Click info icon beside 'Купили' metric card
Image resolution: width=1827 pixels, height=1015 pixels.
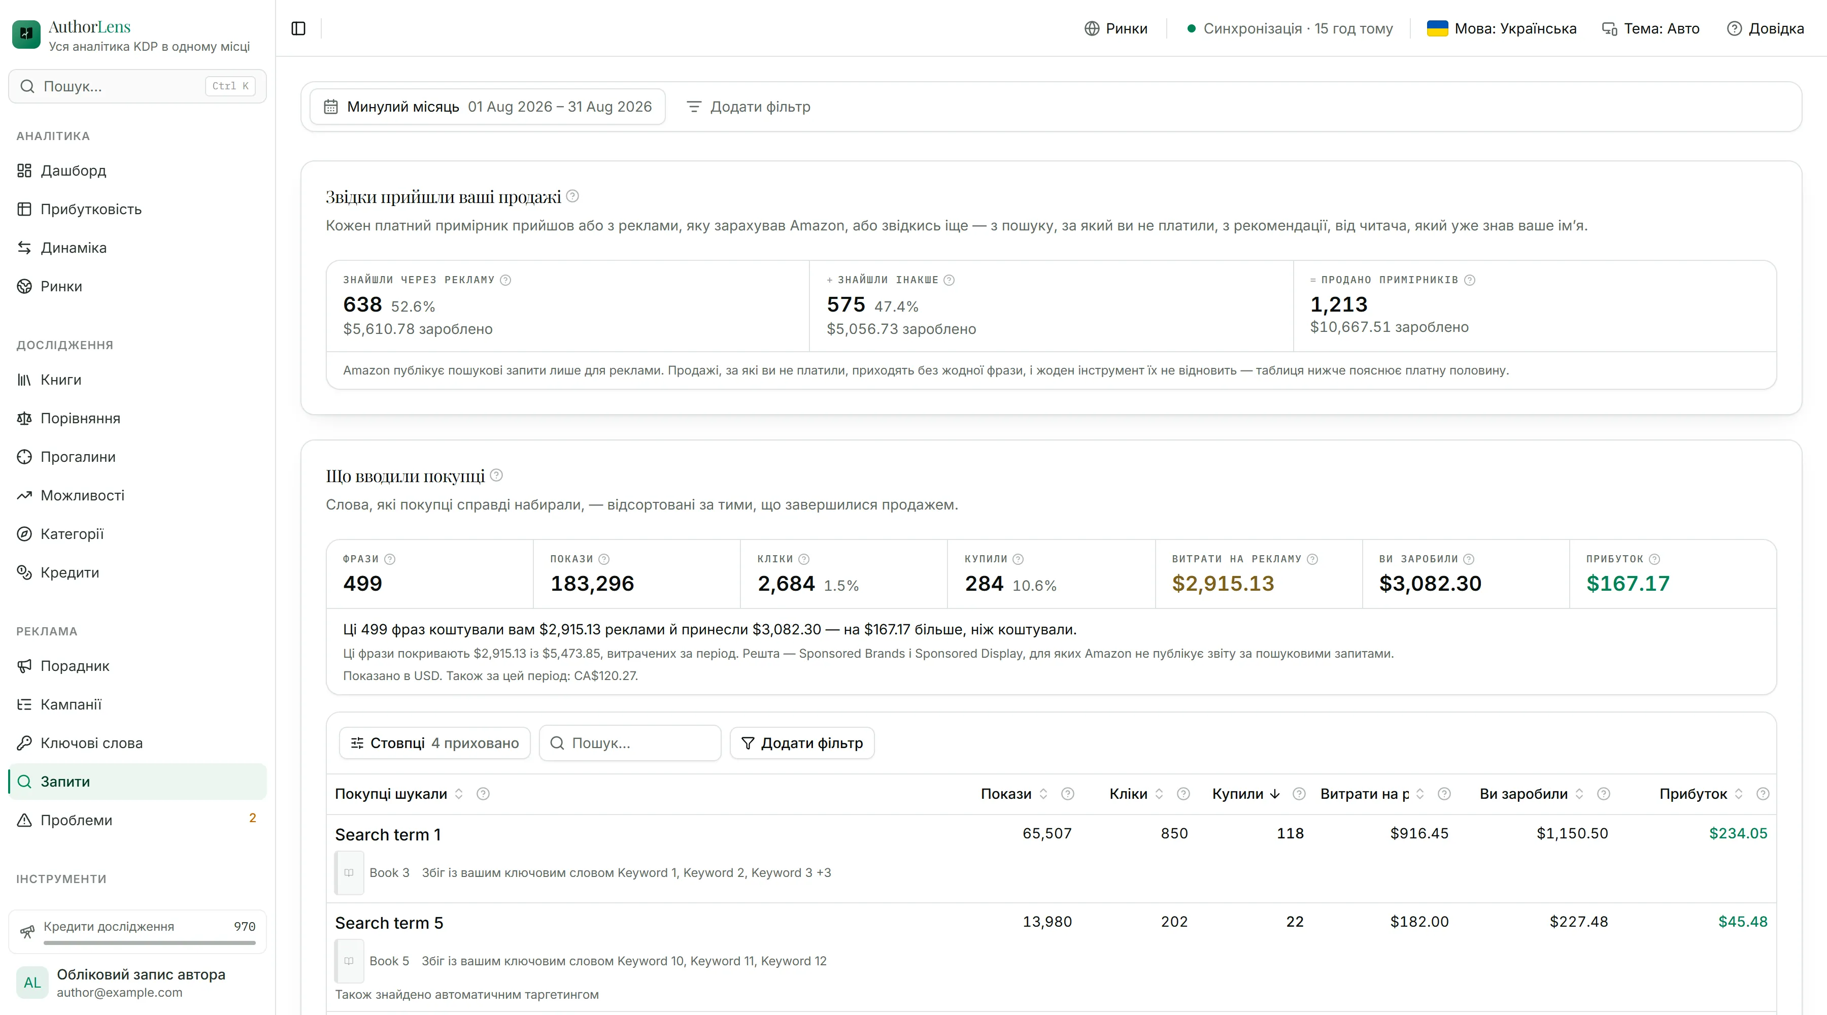(1019, 559)
